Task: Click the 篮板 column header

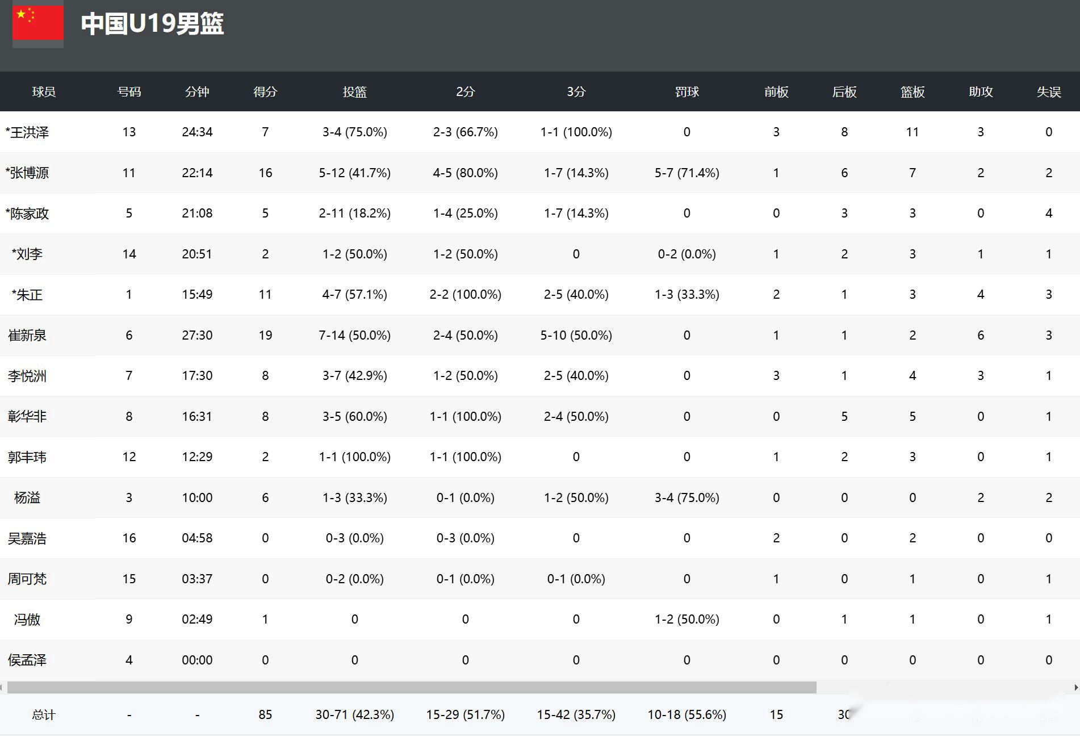Action: [x=912, y=92]
